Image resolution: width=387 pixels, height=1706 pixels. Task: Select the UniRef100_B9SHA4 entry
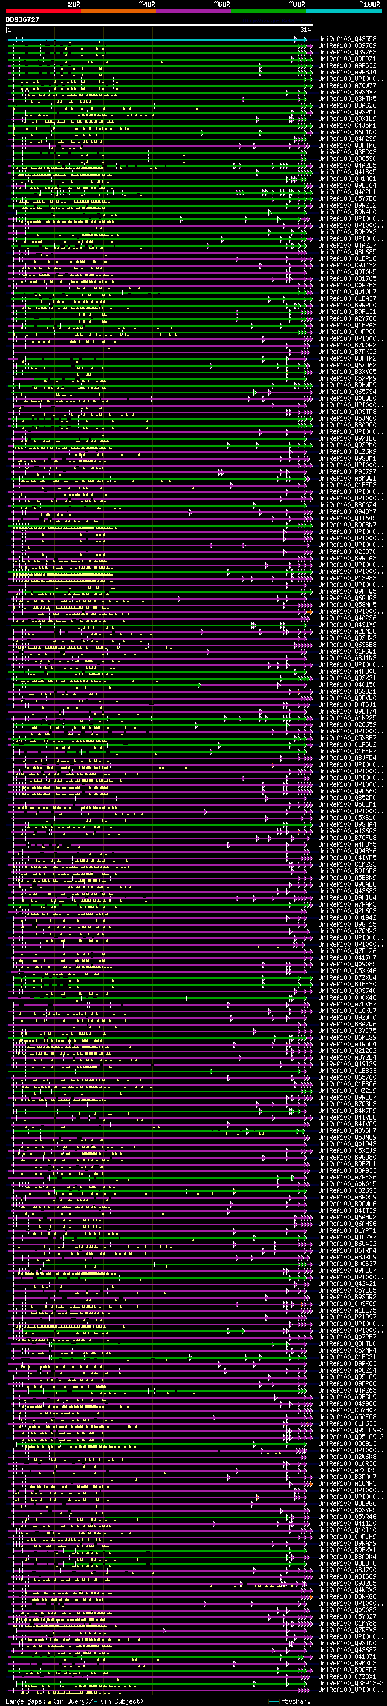click(347, 824)
